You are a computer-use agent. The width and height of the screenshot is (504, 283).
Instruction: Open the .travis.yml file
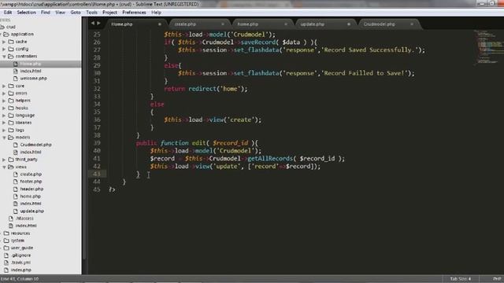point(20,263)
